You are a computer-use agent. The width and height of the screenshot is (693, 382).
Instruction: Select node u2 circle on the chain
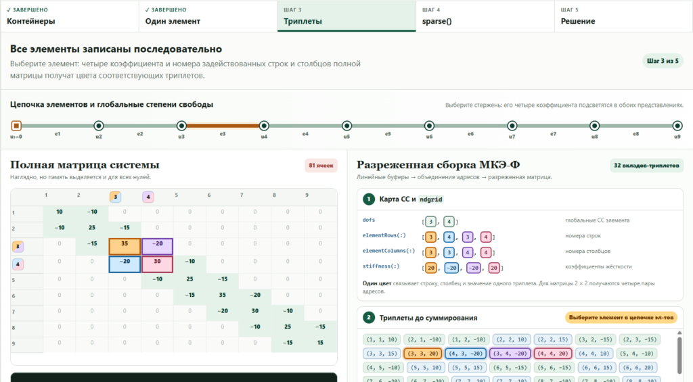click(x=99, y=126)
